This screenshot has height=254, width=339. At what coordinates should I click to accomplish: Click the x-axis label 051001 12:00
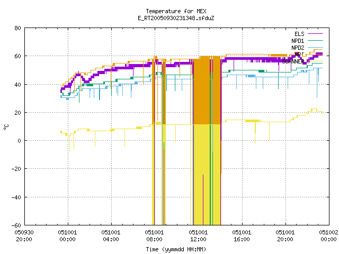(198, 236)
